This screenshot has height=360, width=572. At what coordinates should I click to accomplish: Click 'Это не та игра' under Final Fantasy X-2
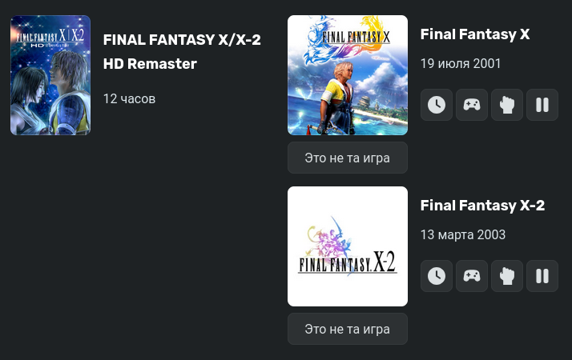348,329
